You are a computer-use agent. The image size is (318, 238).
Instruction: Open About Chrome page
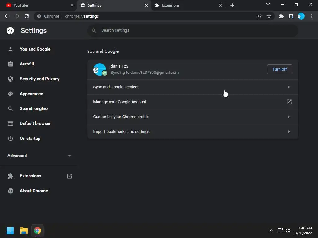point(34,191)
